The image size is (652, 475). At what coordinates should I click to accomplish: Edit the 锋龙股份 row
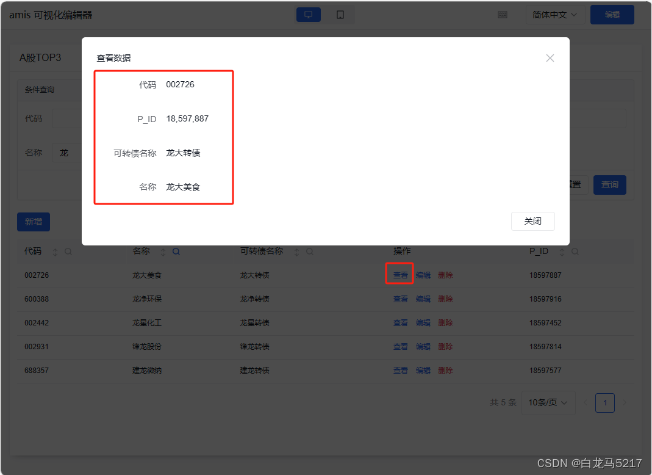(x=423, y=346)
